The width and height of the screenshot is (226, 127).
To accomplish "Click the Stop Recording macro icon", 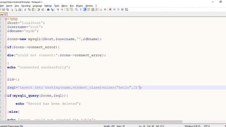I will coord(114,10).
